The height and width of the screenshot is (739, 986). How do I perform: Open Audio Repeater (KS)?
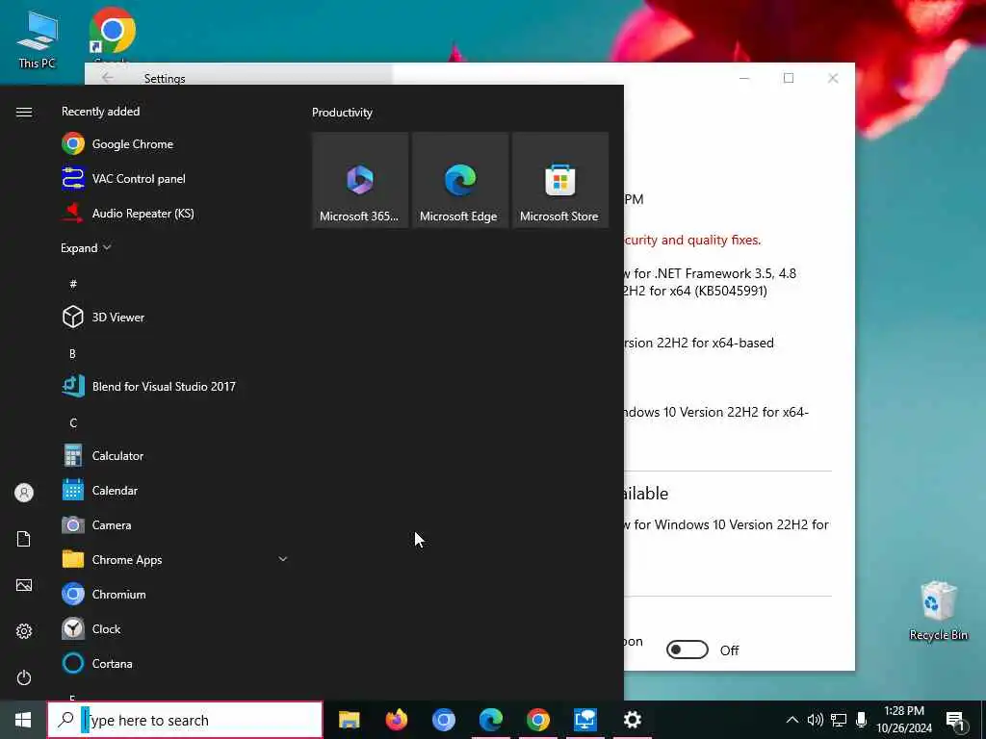pyautogui.click(x=173, y=213)
